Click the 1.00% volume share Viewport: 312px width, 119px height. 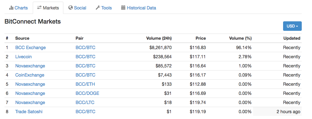(245, 66)
